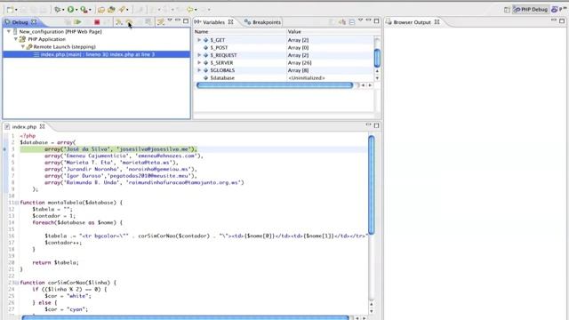Close the Variables view tab
Image resolution: width=569 pixels, height=320 pixels.
pyautogui.click(x=230, y=21)
